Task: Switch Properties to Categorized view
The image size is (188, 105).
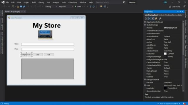Action: coord(146,19)
